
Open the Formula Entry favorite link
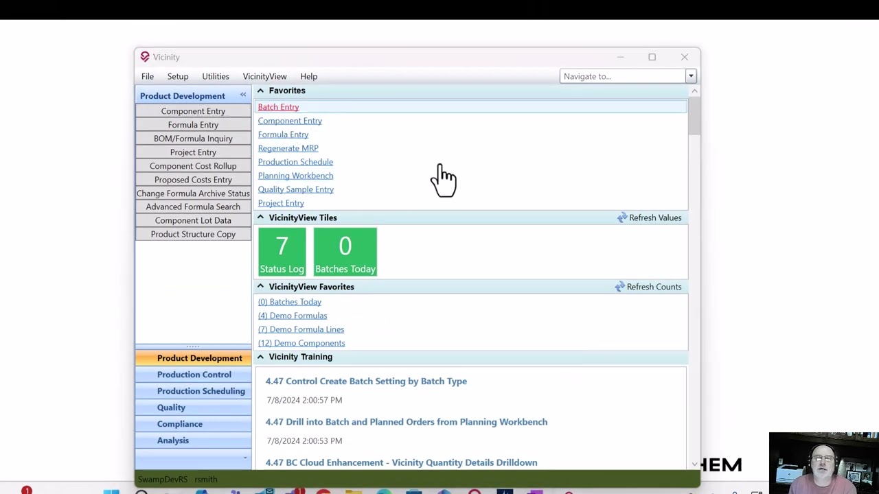pyautogui.click(x=283, y=134)
